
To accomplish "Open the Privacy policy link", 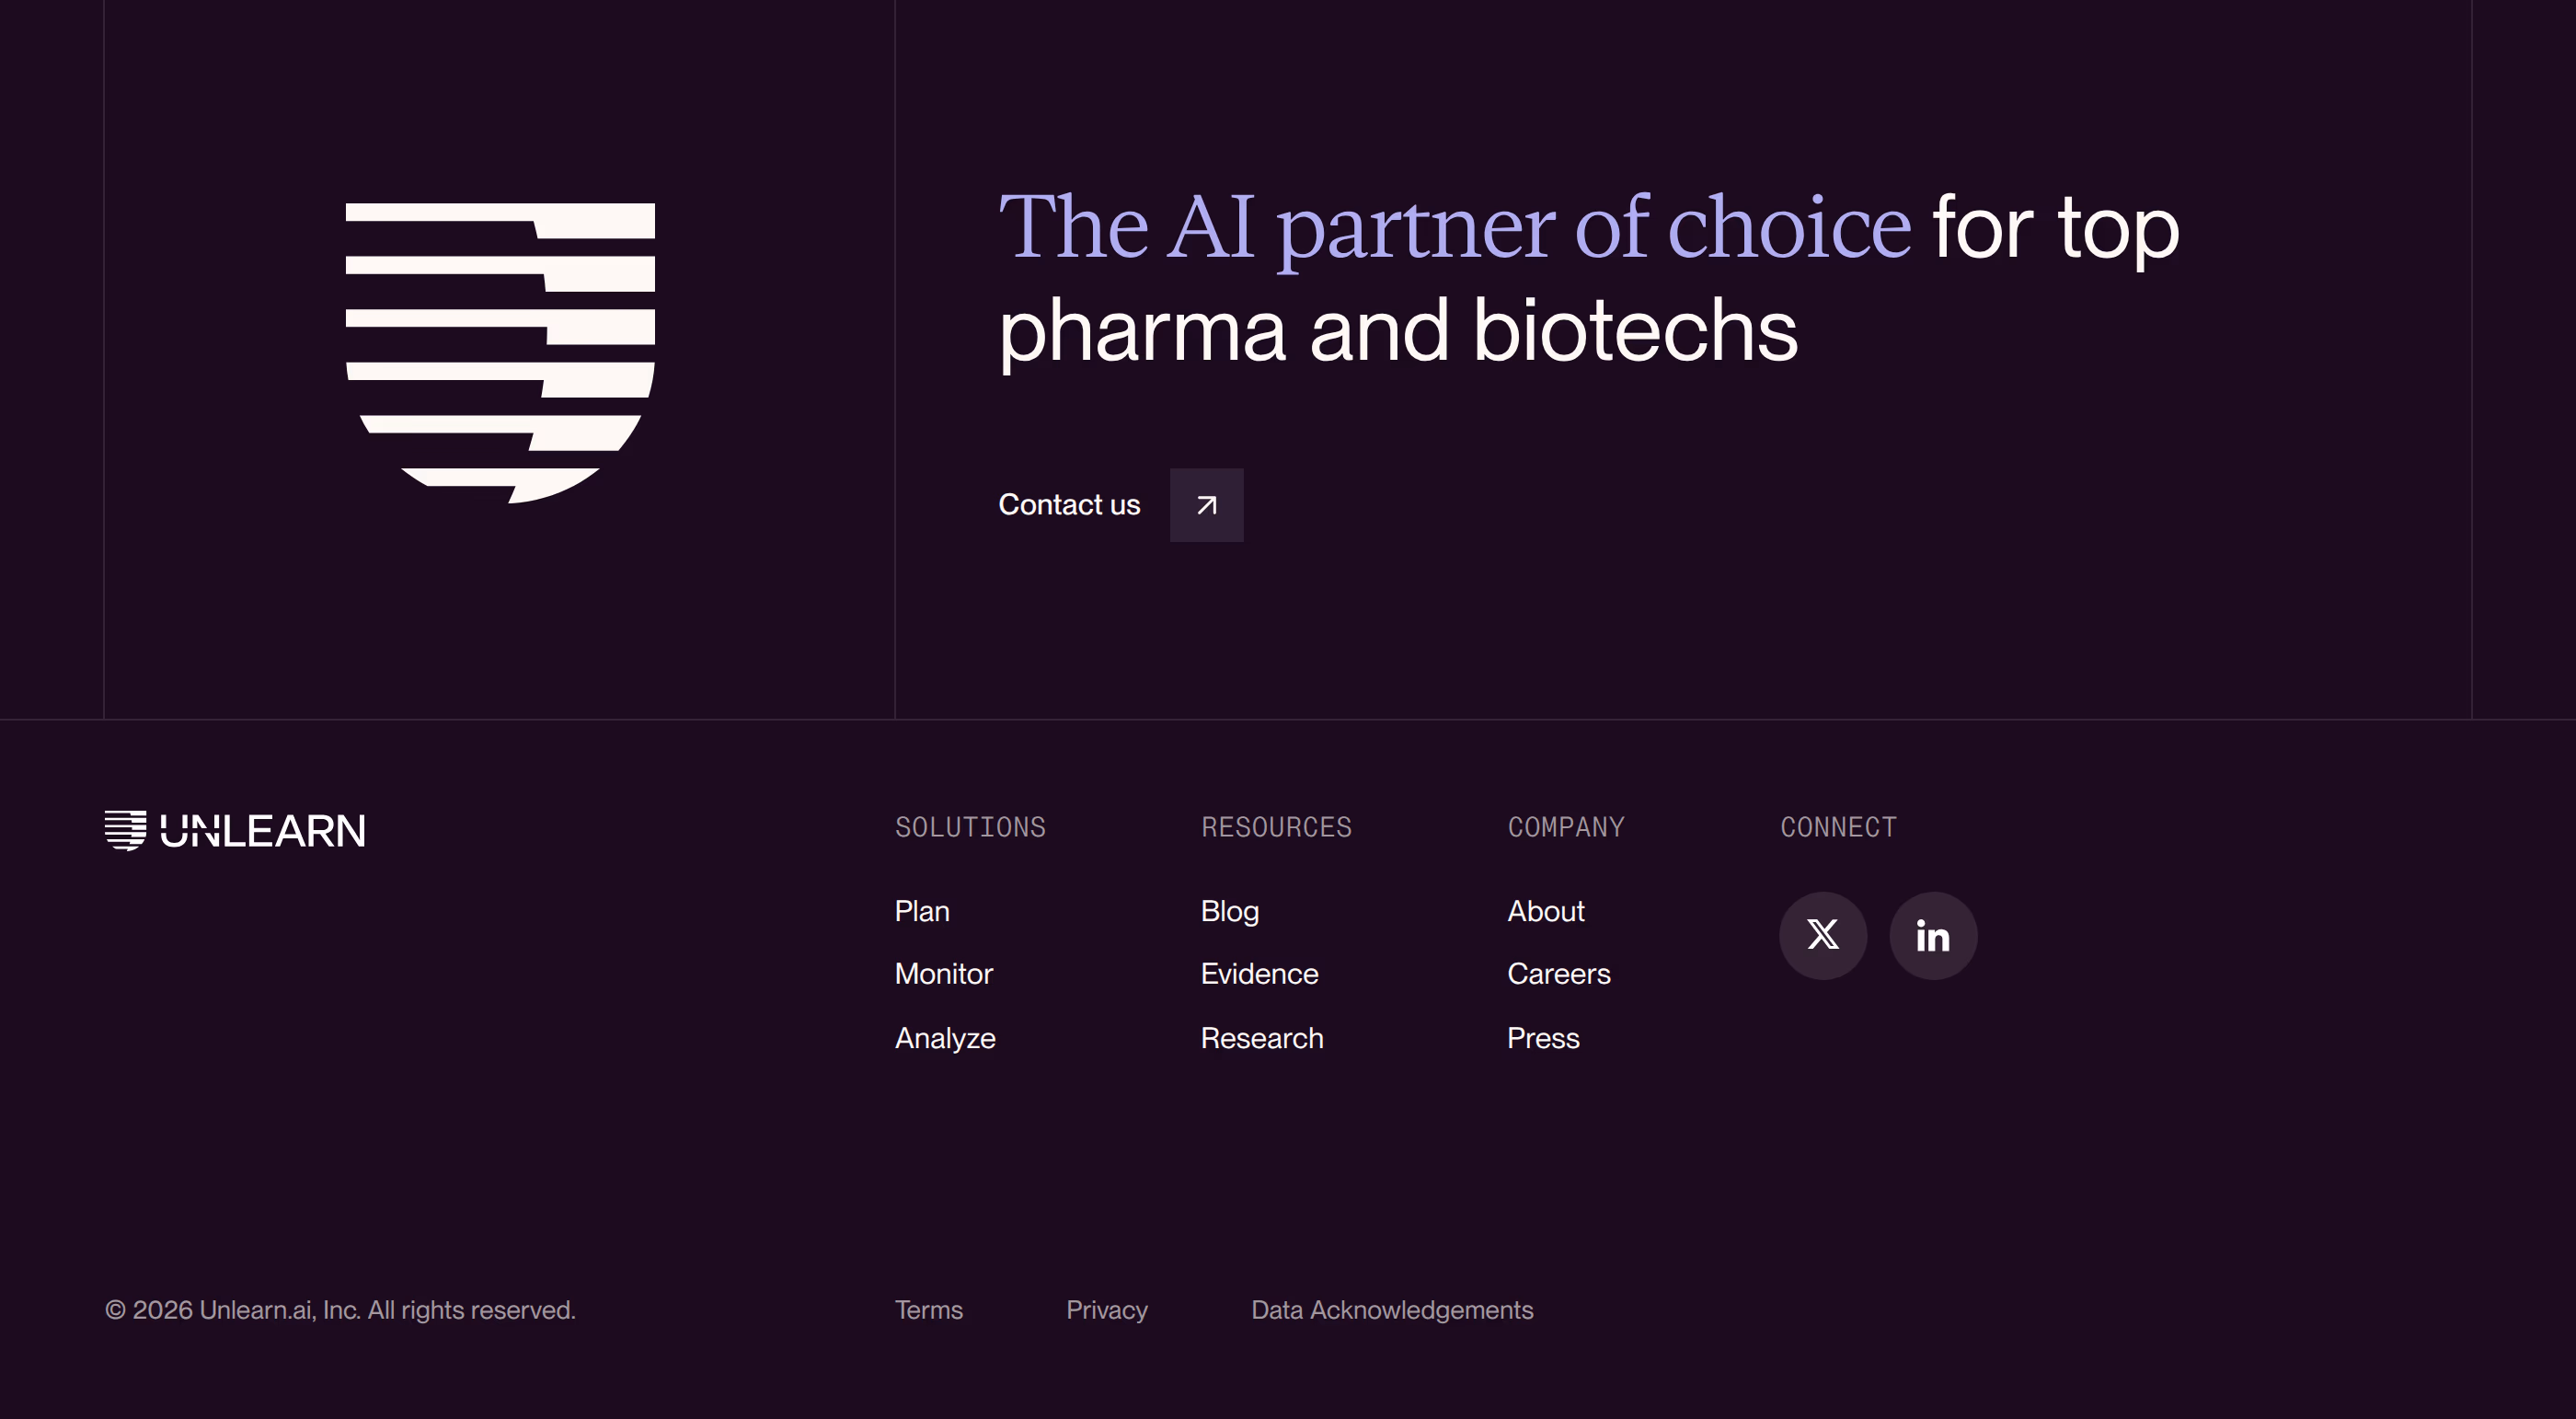I will pyautogui.click(x=1106, y=1310).
